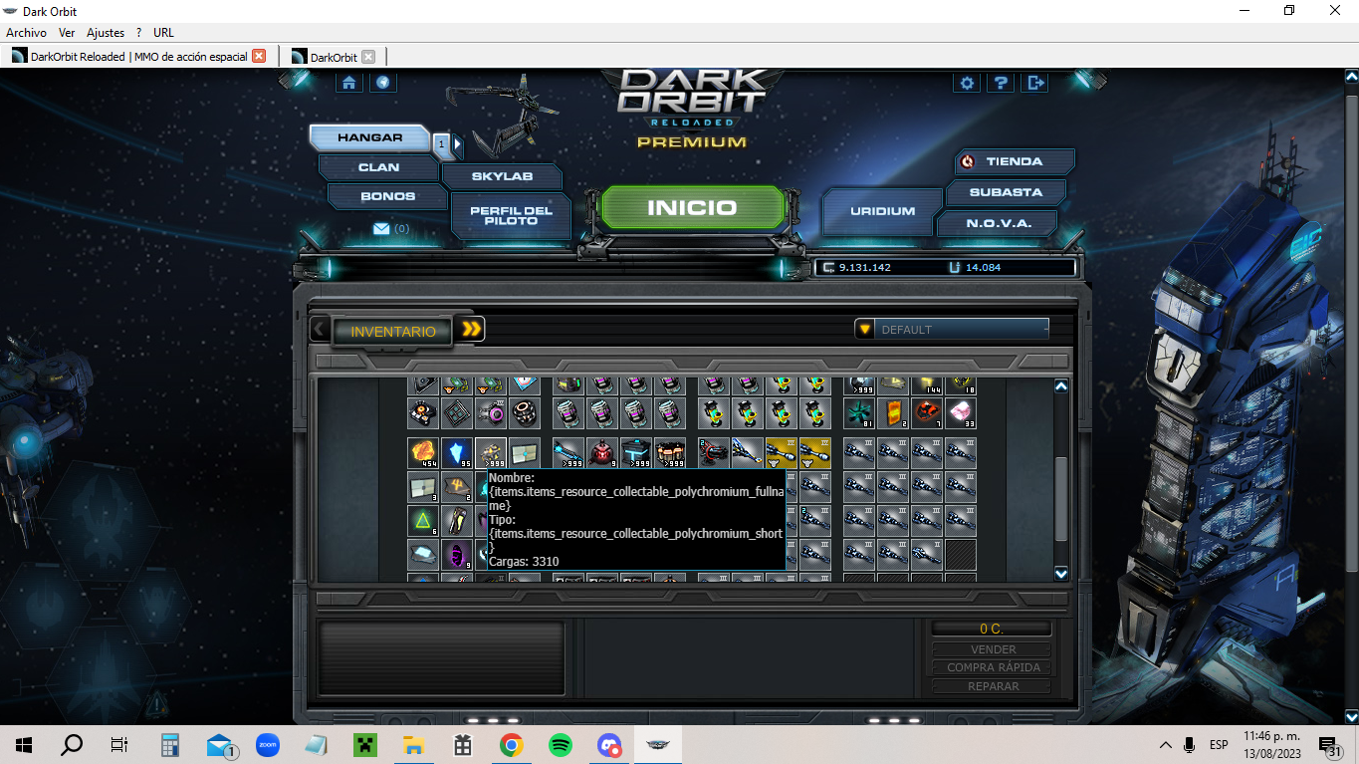Click the logout door icon
1359x764 pixels.
1035,83
